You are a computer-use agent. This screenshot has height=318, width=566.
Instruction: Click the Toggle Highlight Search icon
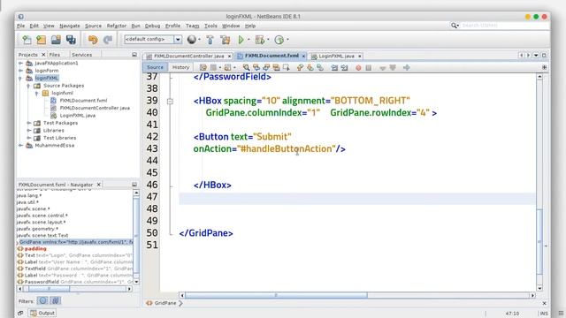tap(277, 67)
